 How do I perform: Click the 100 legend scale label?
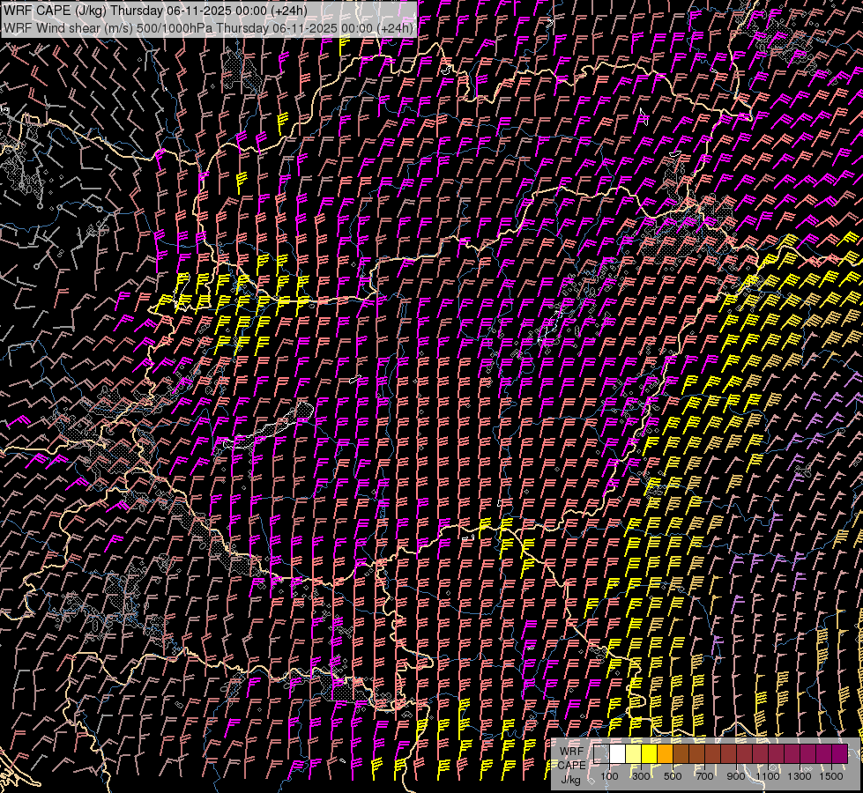pos(609,776)
